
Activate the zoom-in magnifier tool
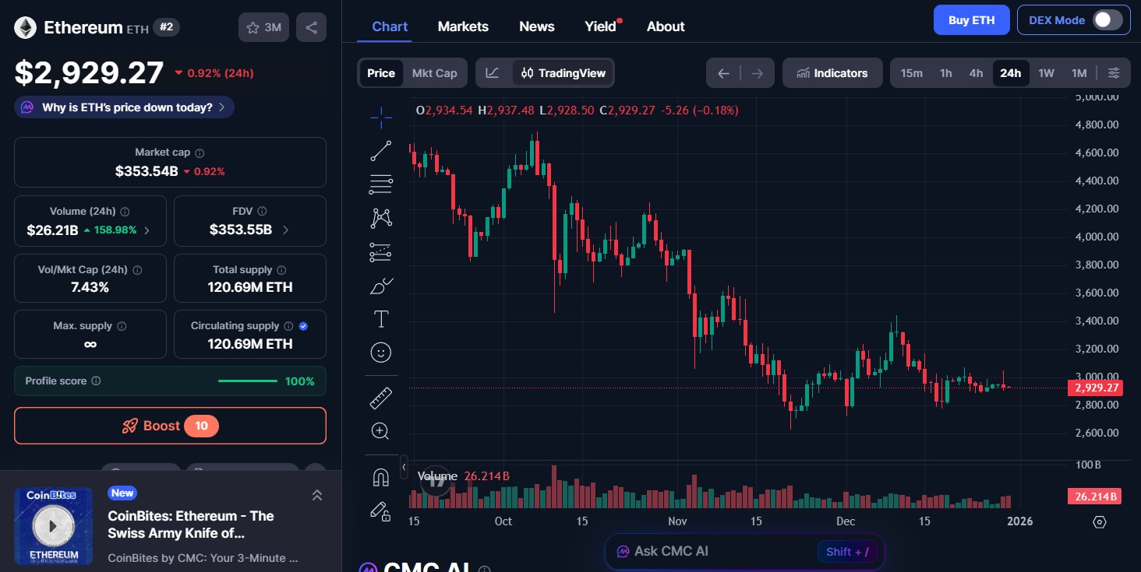point(381,430)
